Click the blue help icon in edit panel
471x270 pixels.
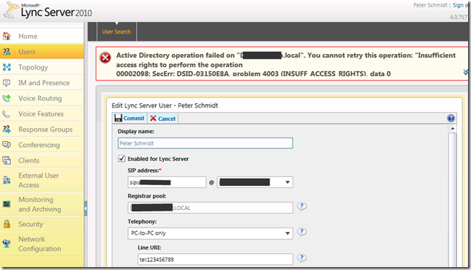451,118
